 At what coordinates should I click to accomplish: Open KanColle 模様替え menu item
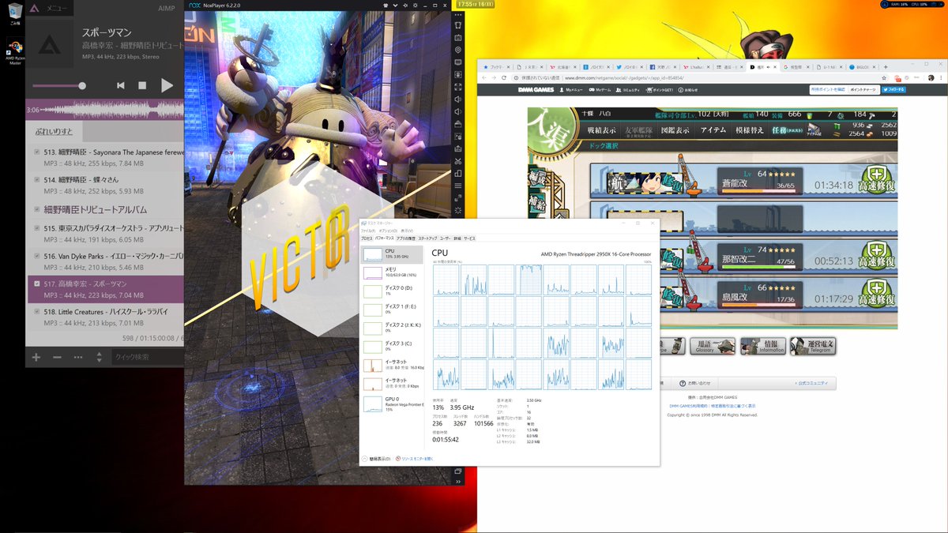[x=750, y=130]
